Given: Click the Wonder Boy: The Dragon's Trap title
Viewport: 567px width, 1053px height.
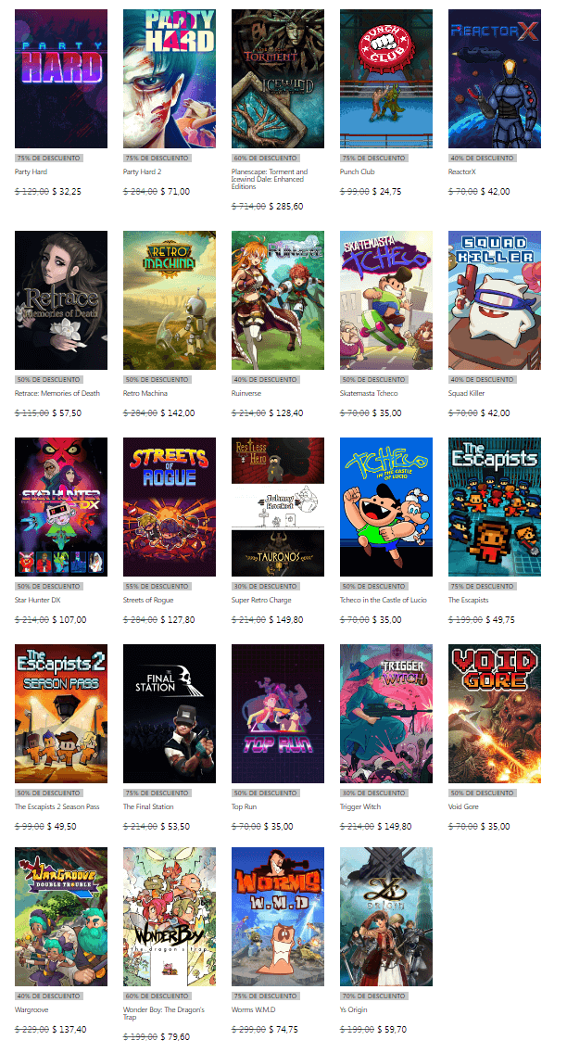Looking at the screenshot, I should pyautogui.click(x=164, y=1013).
